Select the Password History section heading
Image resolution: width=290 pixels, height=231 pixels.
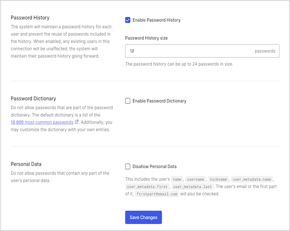click(30, 18)
